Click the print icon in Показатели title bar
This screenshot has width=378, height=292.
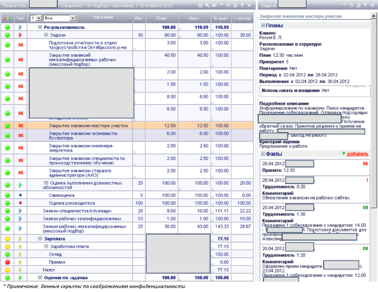pyautogui.click(x=235, y=5)
